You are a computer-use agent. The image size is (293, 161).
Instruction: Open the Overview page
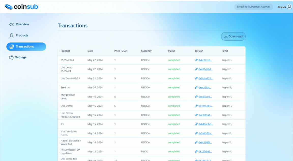[x=22, y=24]
